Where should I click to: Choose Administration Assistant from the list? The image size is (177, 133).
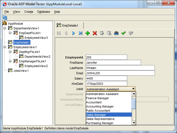[109, 94]
